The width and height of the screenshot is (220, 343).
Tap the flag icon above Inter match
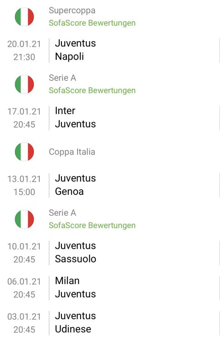point(24,85)
